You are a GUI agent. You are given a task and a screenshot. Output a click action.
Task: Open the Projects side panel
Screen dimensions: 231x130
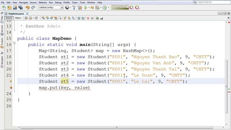(2, 43)
